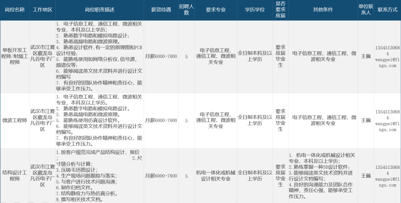
Task: Click the 学历学位 column header
Action: (255, 10)
